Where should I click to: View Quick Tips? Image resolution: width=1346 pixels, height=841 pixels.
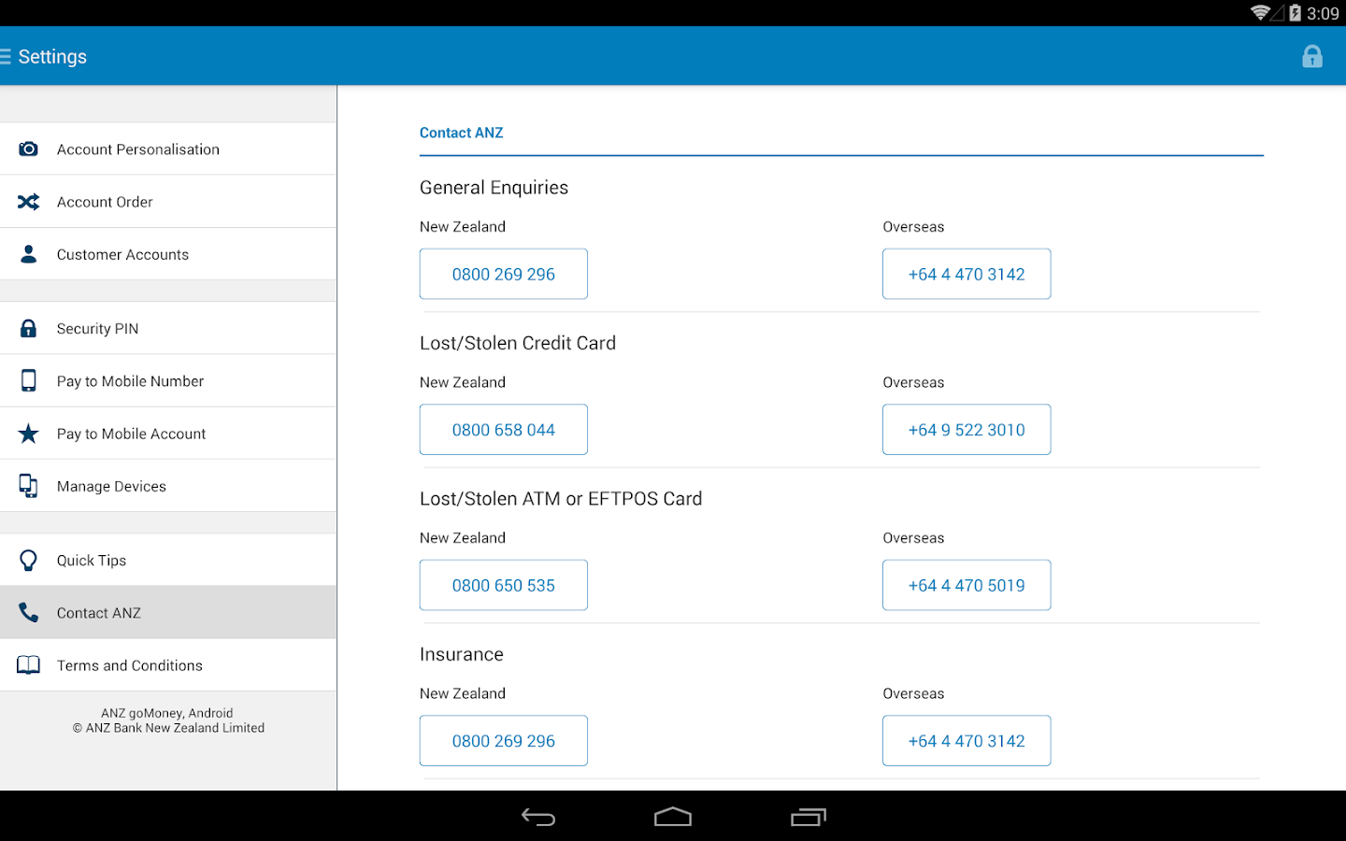pyautogui.click(x=168, y=561)
